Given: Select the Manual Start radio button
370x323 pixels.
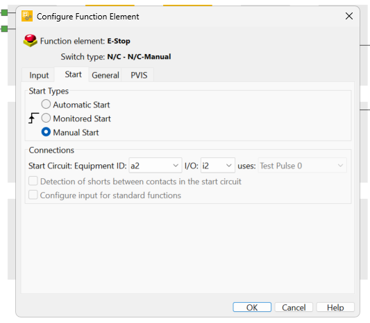Looking at the screenshot, I should [46, 132].
